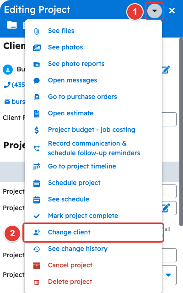Open See schedule
The height and width of the screenshot is (293, 183).
69,199
